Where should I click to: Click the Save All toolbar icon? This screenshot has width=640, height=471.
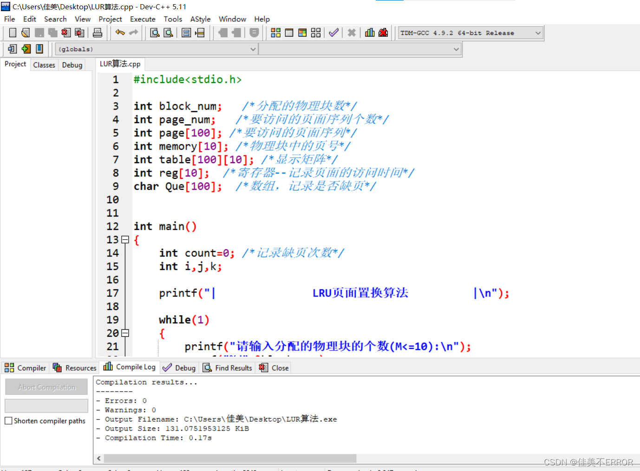[x=53, y=33]
